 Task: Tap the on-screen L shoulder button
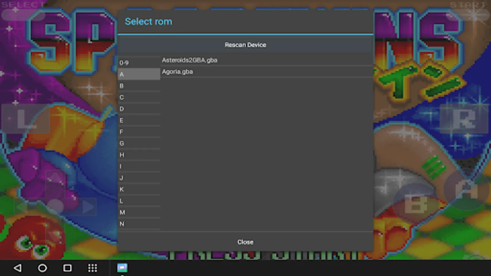(x=26, y=119)
